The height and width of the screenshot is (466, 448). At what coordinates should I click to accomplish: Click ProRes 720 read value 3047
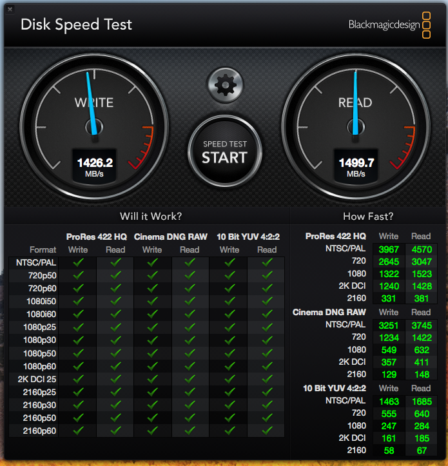point(422,262)
